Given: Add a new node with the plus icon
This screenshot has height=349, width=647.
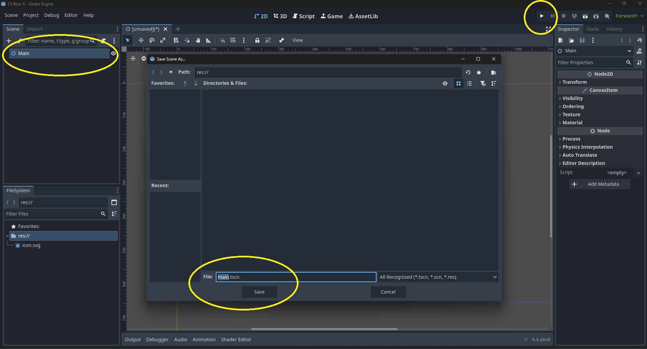Looking at the screenshot, I should pos(9,41).
